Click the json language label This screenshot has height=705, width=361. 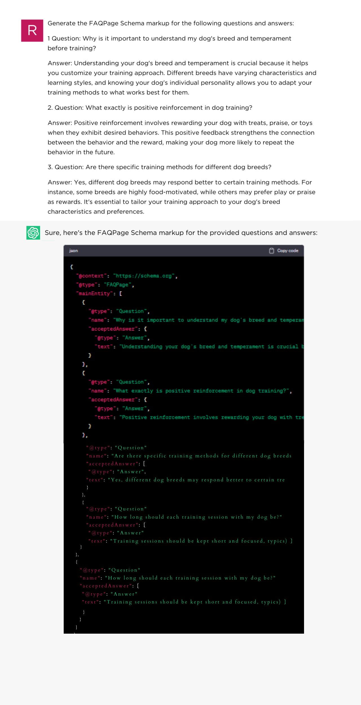tap(74, 251)
